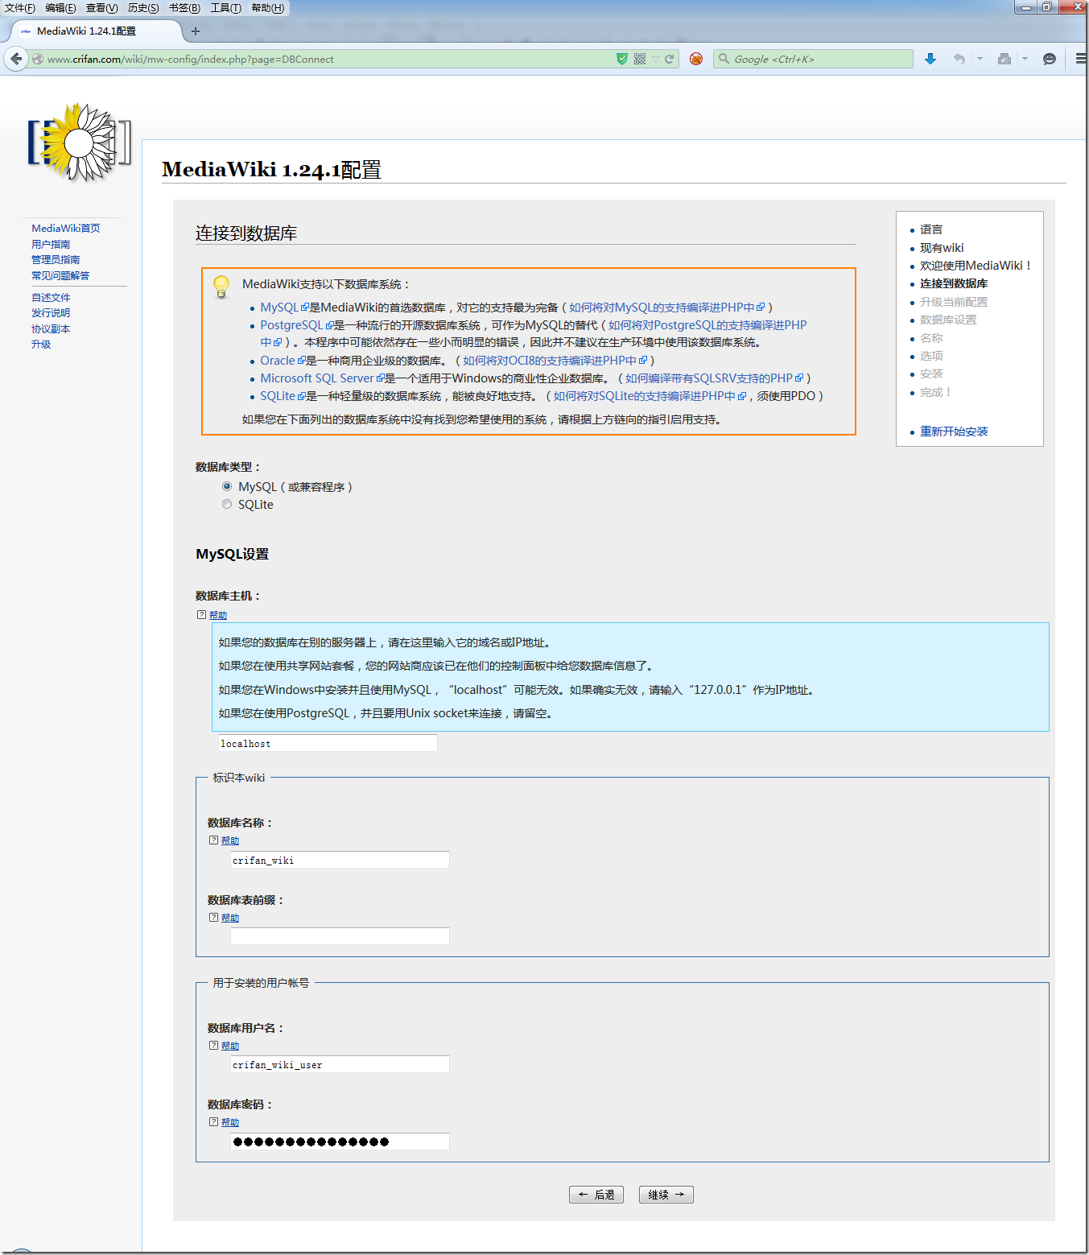This screenshot has width=1089, height=1255.
Task: Click the gray box icon beside chat
Action: [x=1004, y=59]
